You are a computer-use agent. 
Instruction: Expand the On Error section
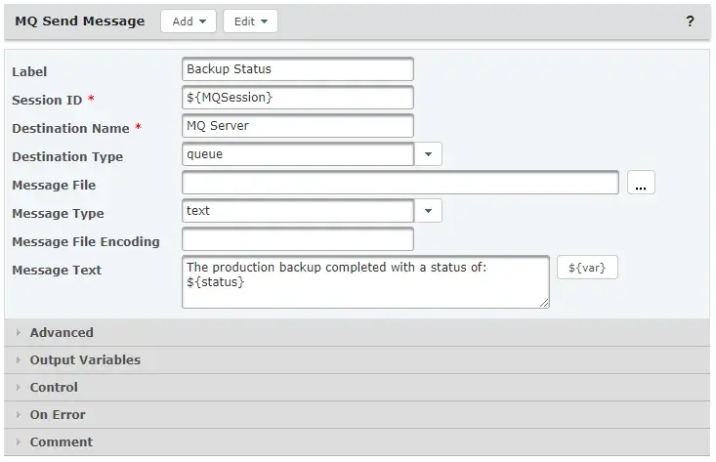click(58, 415)
